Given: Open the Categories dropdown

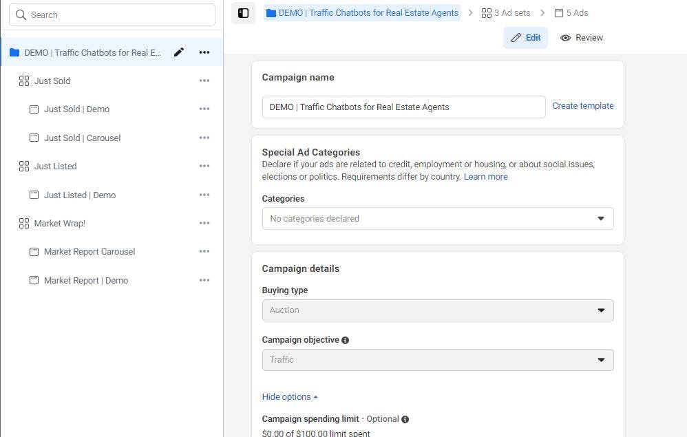Looking at the screenshot, I should 438,219.
